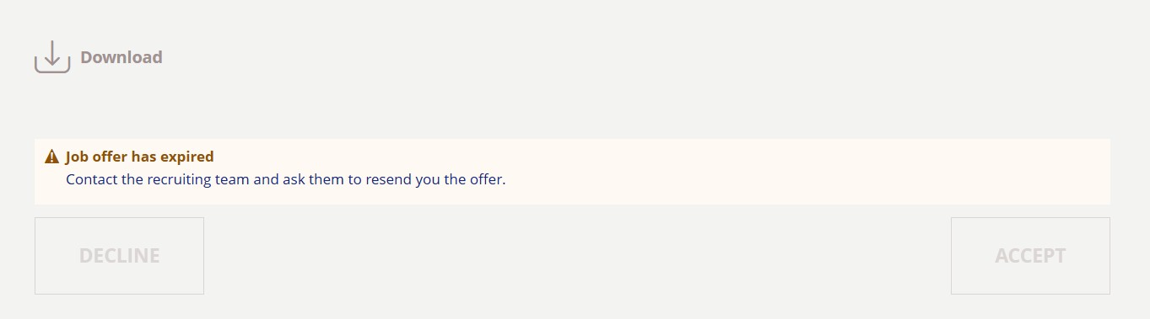Click the DECLINE button

point(119,256)
